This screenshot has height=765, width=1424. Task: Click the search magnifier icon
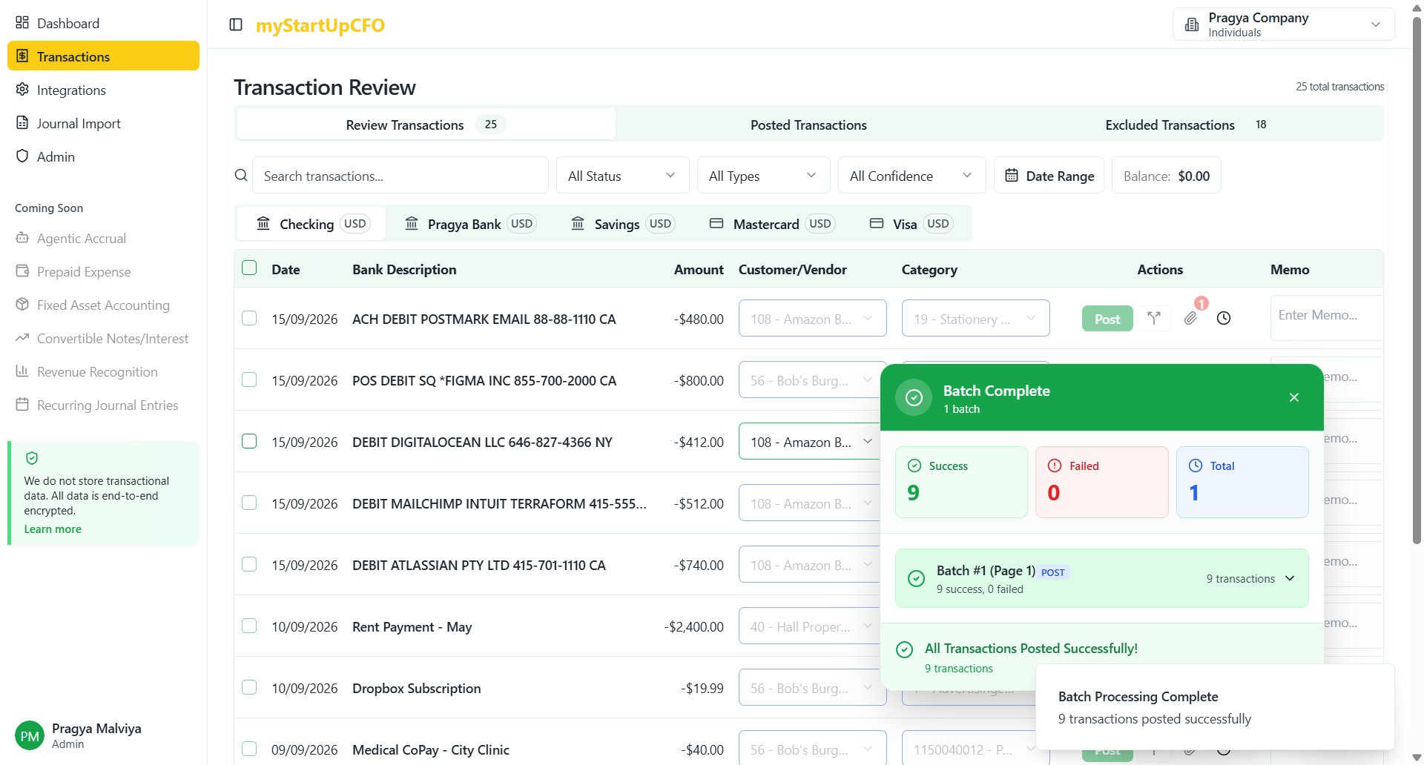[x=241, y=175]
